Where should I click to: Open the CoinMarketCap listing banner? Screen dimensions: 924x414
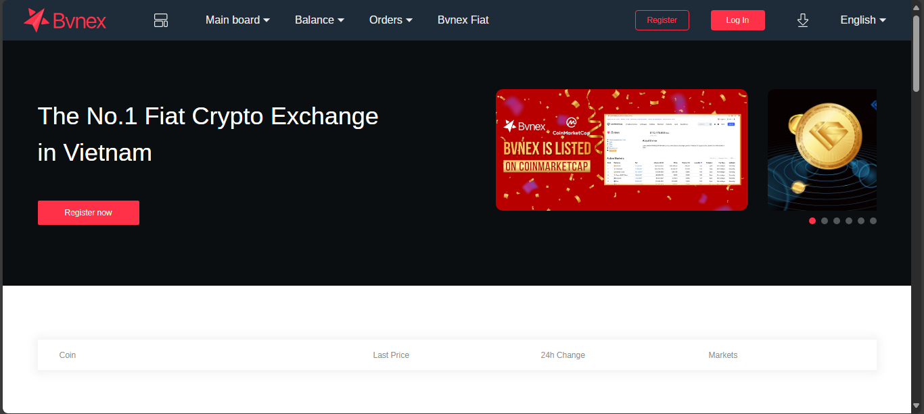(x=621, y=150)
